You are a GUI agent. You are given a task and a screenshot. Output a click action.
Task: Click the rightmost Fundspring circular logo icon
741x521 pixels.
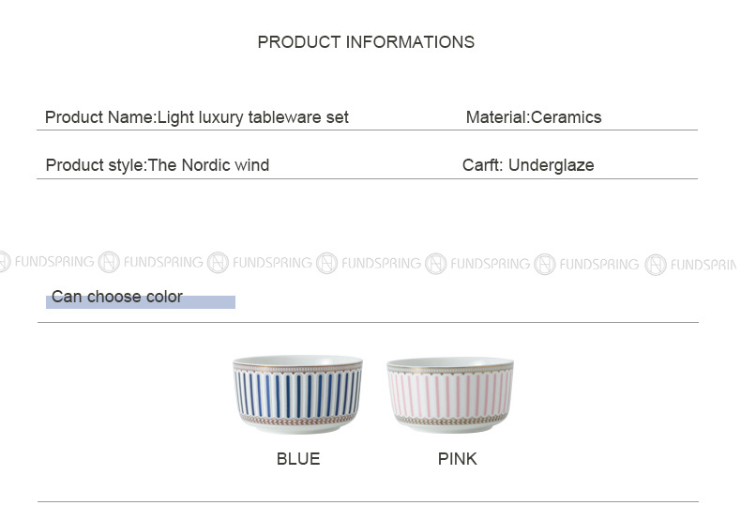point(656,265)
